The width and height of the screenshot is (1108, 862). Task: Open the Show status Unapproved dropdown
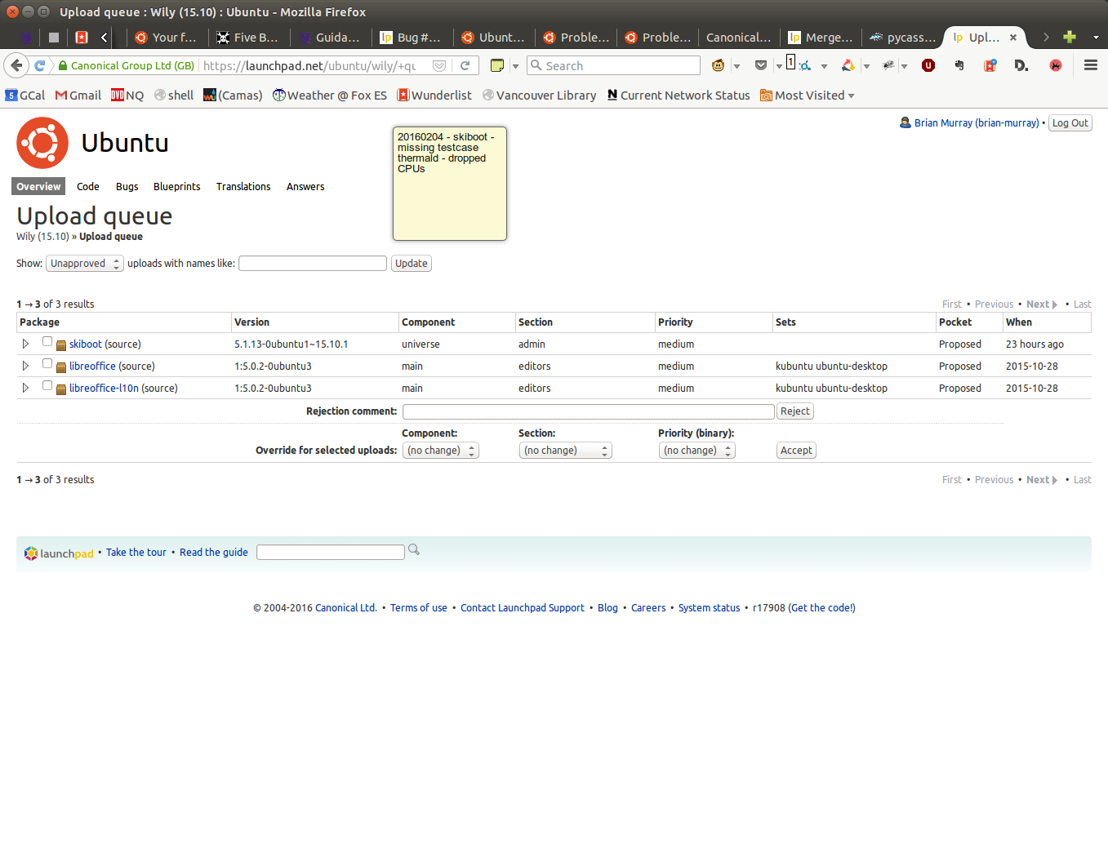pyautogui.click(x=84, y=264)
